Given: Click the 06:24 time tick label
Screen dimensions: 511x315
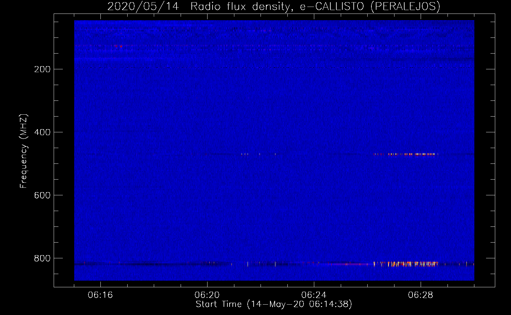Looking at the screenshot, I should pyautogui.click(x=314, y=295).
